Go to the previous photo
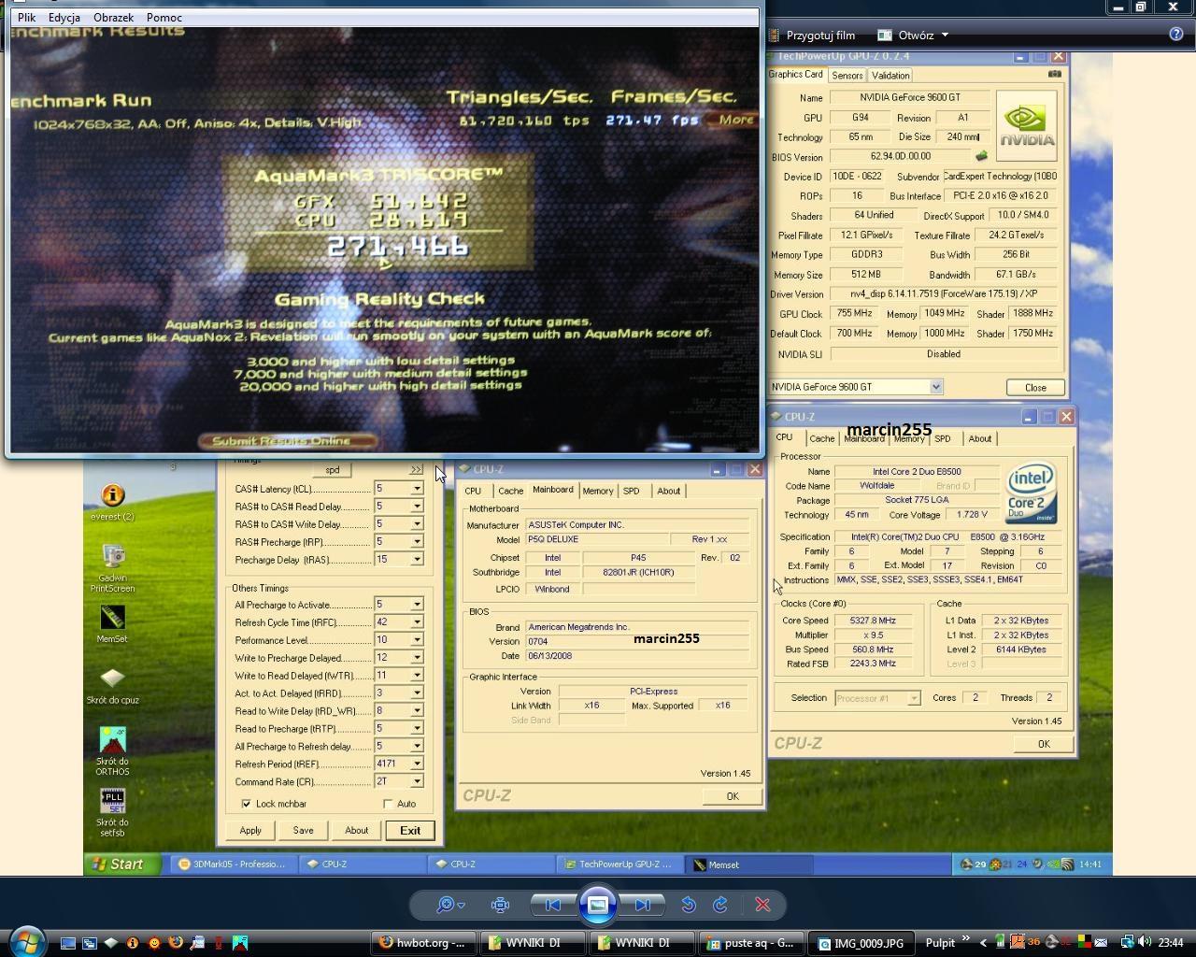This screenshot has height=957, width=1196. click(553, 905)
